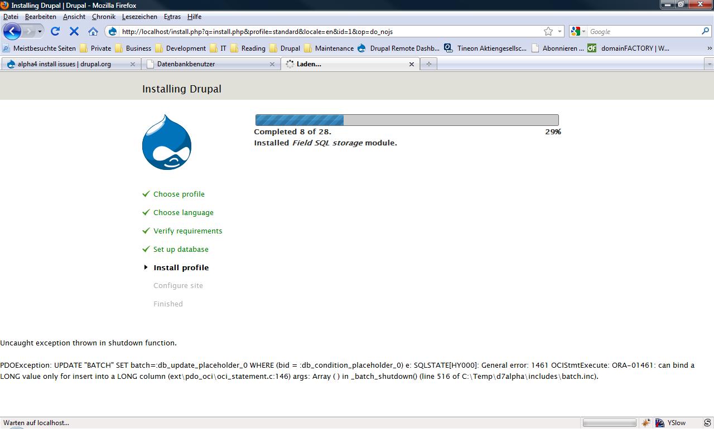Click the 'Installing Drupal' page heading
The width and height of the screenshot is (714, 429).
point(182,89)
